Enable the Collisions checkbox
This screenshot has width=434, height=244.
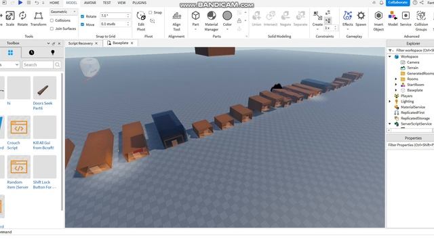pyautogui.click(x=52, y=20)
